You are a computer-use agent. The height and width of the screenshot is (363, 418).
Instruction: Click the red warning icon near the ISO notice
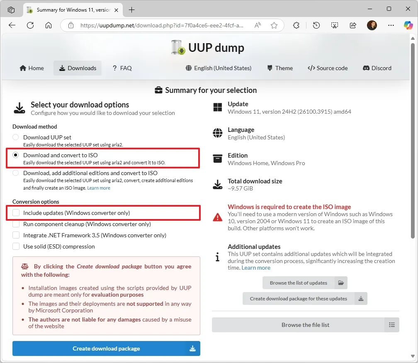coord(217,216)
